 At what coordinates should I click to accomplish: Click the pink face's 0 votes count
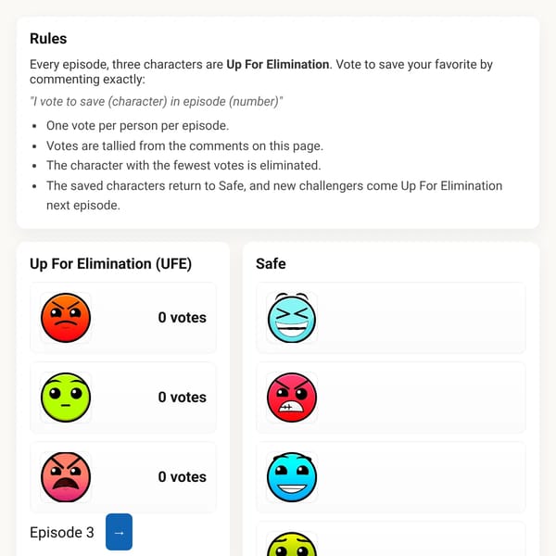(x=183, y=477)
